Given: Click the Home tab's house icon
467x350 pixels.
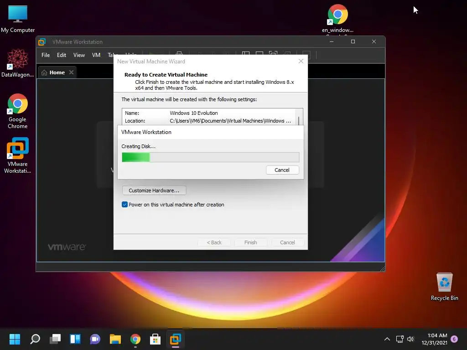Looking at the screenshot, I should coord(44,72).
